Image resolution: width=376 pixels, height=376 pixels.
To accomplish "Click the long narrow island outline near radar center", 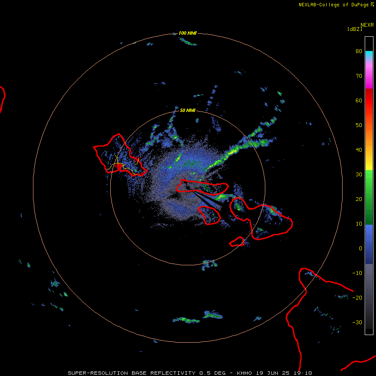I will click(x=203, y=187).
